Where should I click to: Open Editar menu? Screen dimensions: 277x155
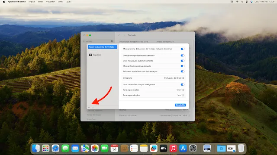pyautogui.click(x=41, y=2)
